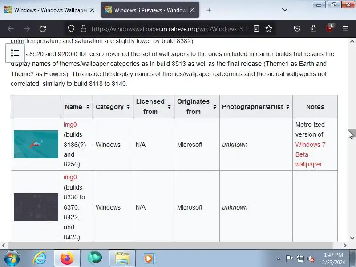
Task: Open a new tab with the plus button
Action: pyautogui.click(x=209, y=10)
